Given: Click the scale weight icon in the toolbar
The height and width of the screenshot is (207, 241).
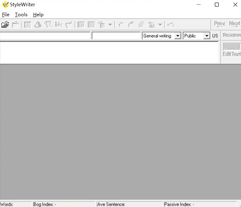Looking at the screenshot, I should (x=38, y=25).
